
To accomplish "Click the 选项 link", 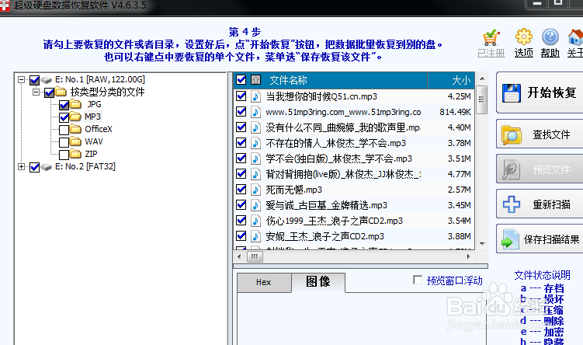I will pyautogui.click(x=523, y=53).
